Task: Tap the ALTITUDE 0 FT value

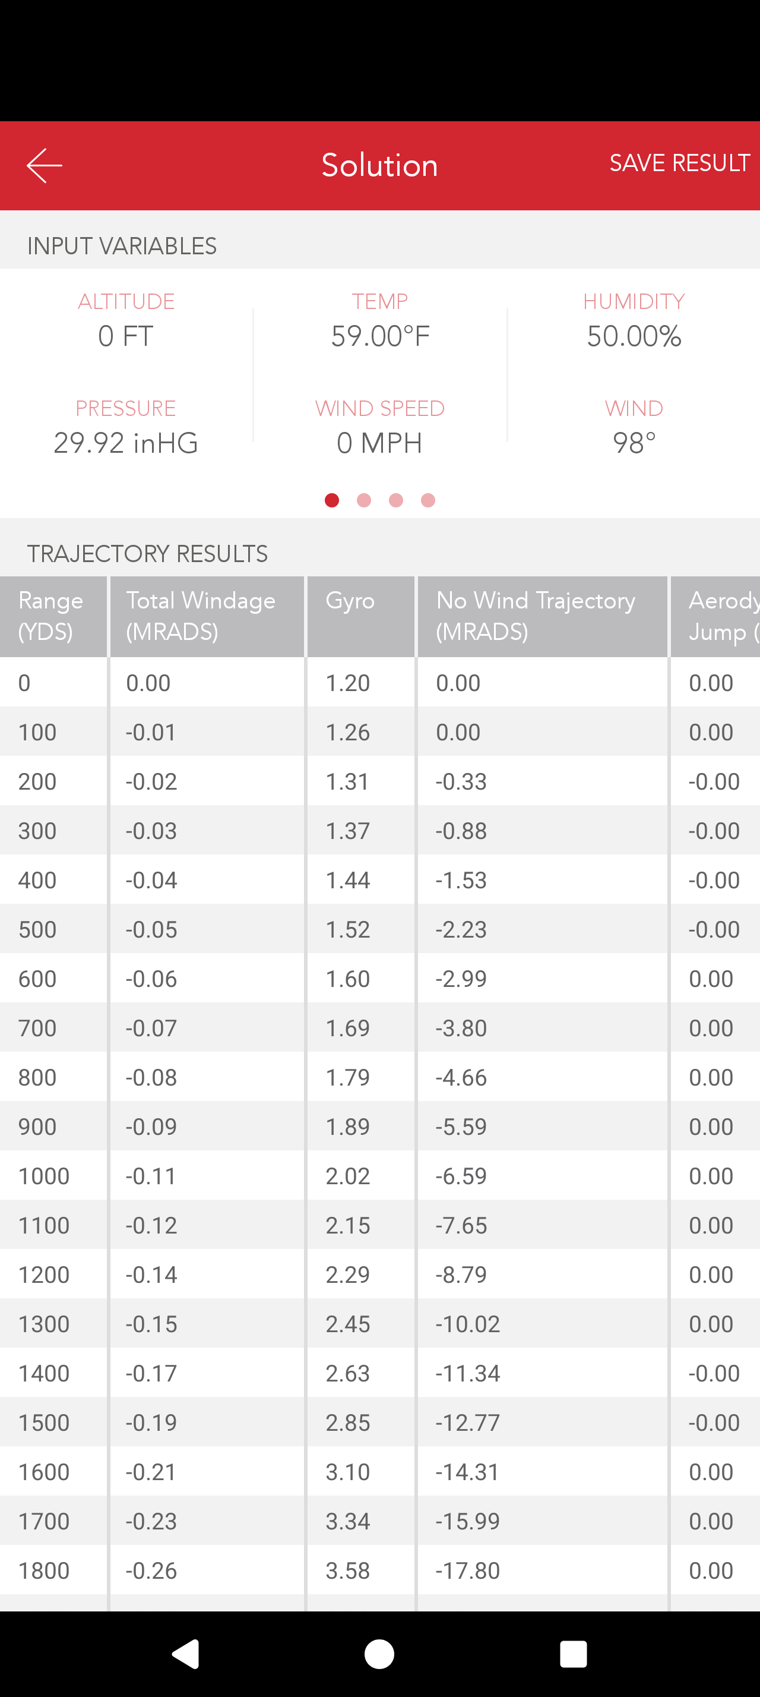Action: pyautogui.click(x=126, y=336)
